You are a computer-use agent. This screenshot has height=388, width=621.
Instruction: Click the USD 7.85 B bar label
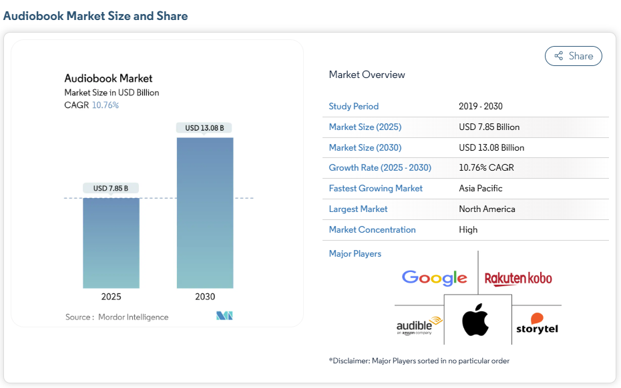[111, 188]
